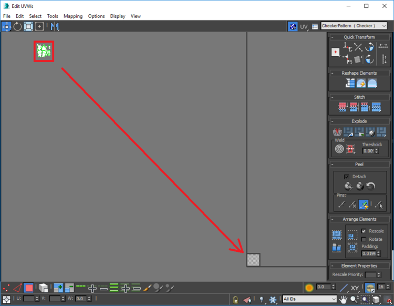Open the View menu
This screenshot has height=306, width=394.
136,16
